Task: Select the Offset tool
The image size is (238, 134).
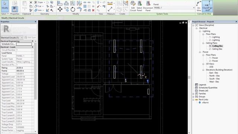Action: tap(66, 3)
